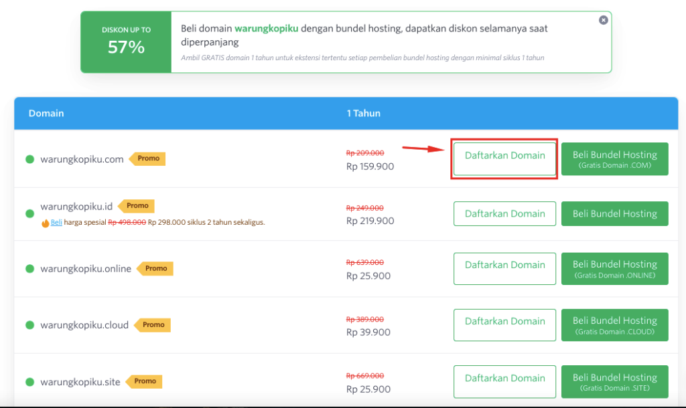Click the green availability dot beside warungkopiku.com
Image resolution: width=686 pixels, height=408 pixels.
point(29,159)
